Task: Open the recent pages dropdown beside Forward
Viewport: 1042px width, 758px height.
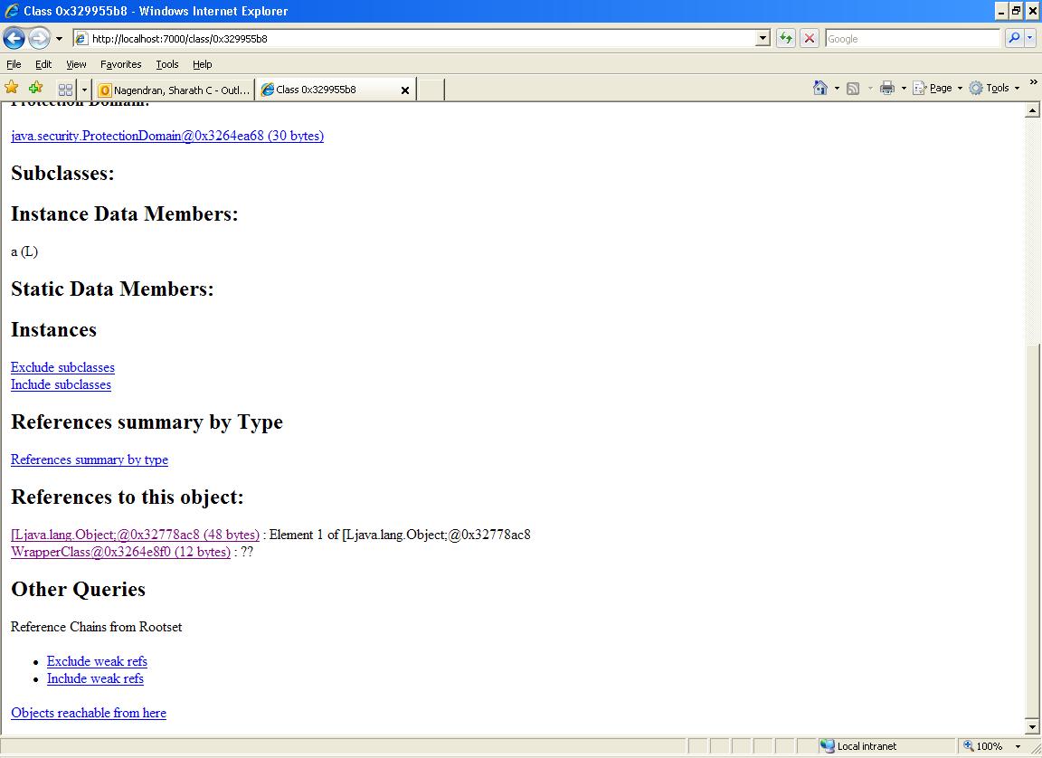Action: point(59,39)
